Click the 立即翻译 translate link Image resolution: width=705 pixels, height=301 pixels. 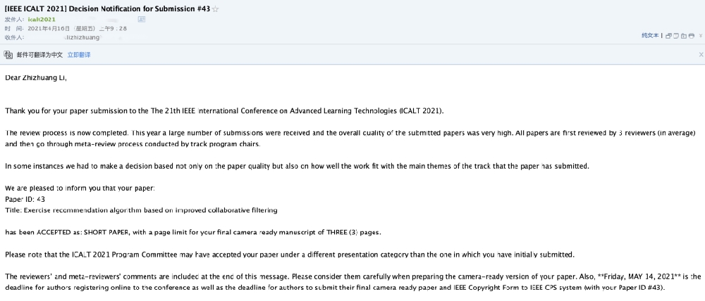point(79,55)
